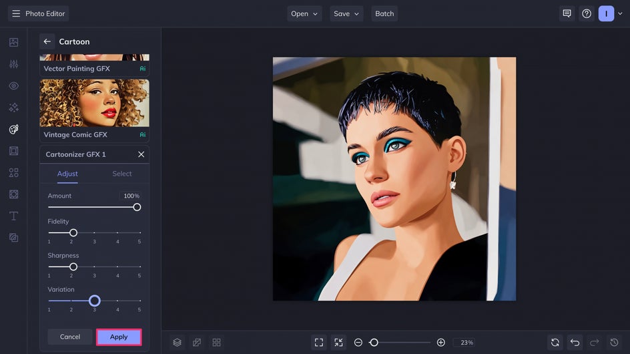Go back from the Cartoon panel
Viewport: 630px width, 354px height.
pyautogui.click(x=47, y=41)
